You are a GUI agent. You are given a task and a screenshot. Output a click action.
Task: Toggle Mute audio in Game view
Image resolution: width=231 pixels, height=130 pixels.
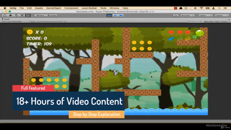tap(209, 22)
